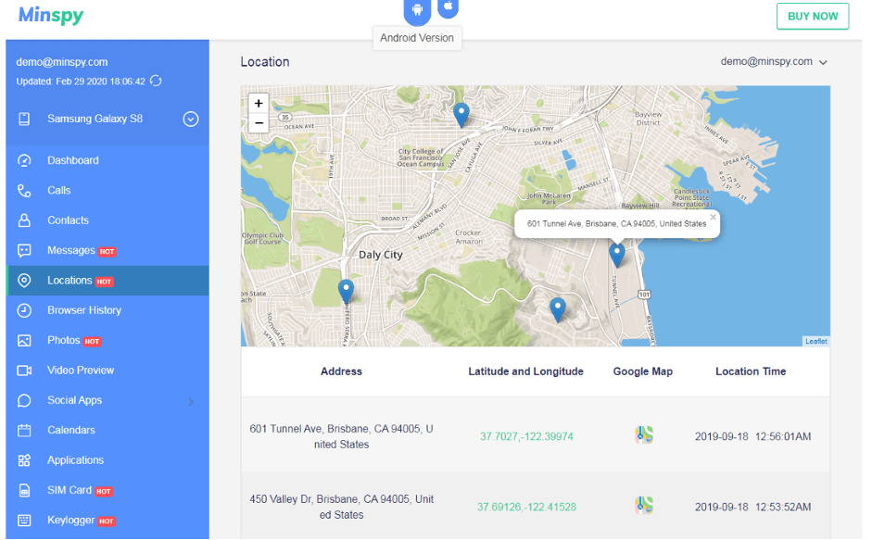The width and height of the screenshot is (872, 540).
Task: Expand the Samsung Galaxy S8 device selector
Action: click(191, 119)
